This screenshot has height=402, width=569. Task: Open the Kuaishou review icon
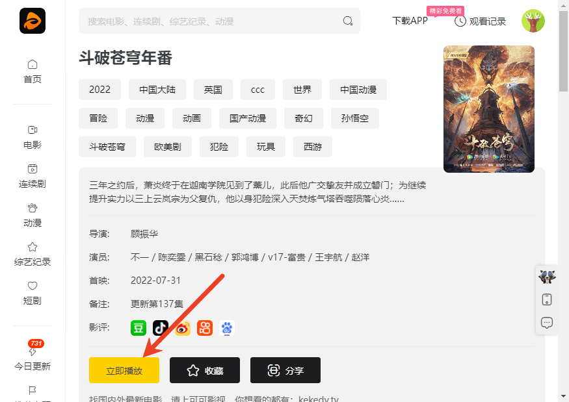204,328
